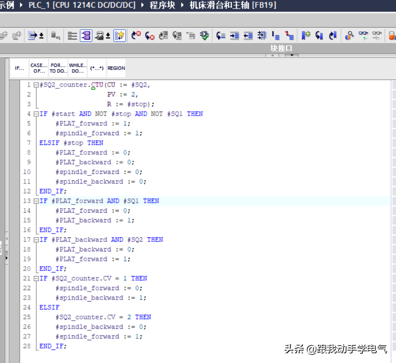Collapse the CTU counter call at line 1
Image resolution: width=396 pixels, height=363 pixels.
point(36,85)
